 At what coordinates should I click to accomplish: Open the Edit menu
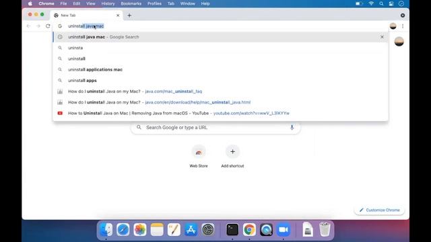point(77,3)
